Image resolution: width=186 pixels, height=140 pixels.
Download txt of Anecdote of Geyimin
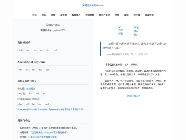click(27, 70)
